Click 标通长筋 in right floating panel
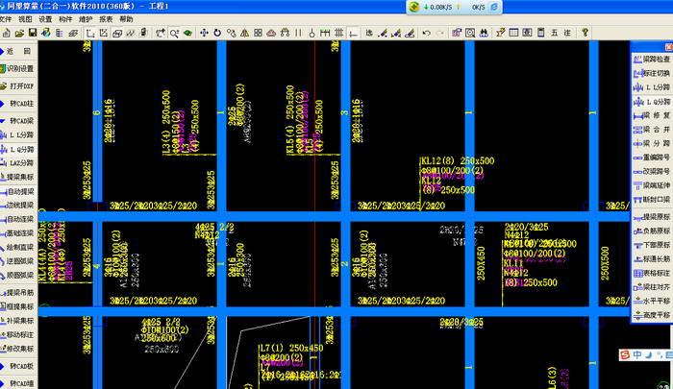The width and height of the screenshot is (673, 389). pyautogui.click(x=652, y=259)
